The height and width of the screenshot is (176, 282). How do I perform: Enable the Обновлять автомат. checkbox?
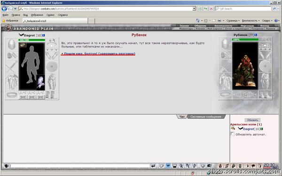pyautogui.click(x=232, y=134)
